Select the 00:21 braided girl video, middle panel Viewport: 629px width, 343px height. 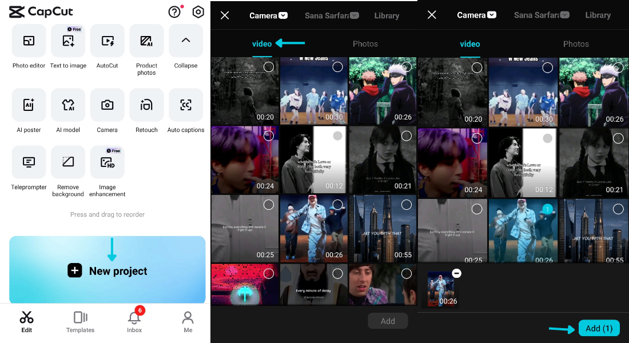[407, 136]
